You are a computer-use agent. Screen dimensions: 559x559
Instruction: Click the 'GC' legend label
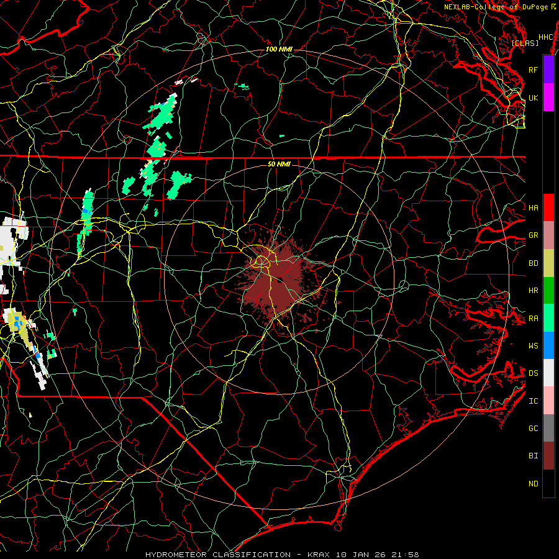(534, 428)
